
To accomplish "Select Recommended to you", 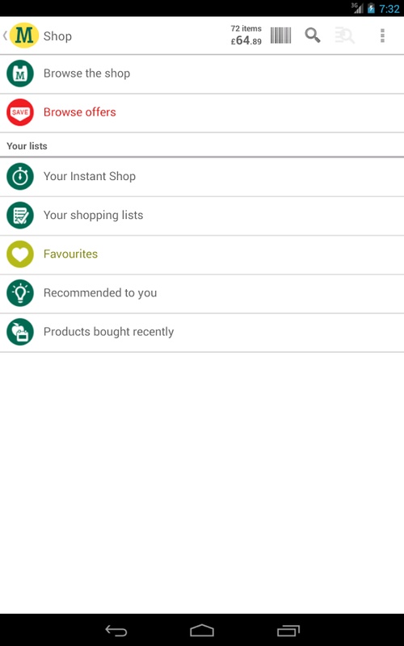I will pos(202,293).
